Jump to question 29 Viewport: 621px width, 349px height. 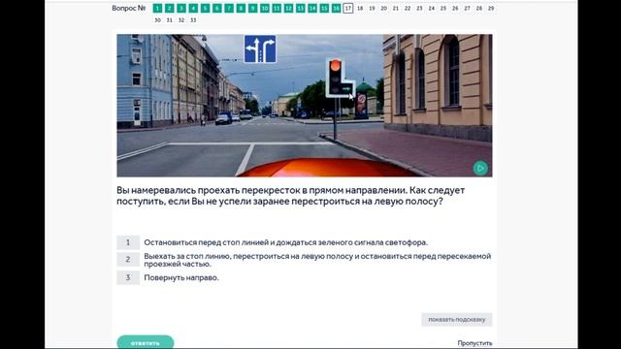click(x=491, y=9)
